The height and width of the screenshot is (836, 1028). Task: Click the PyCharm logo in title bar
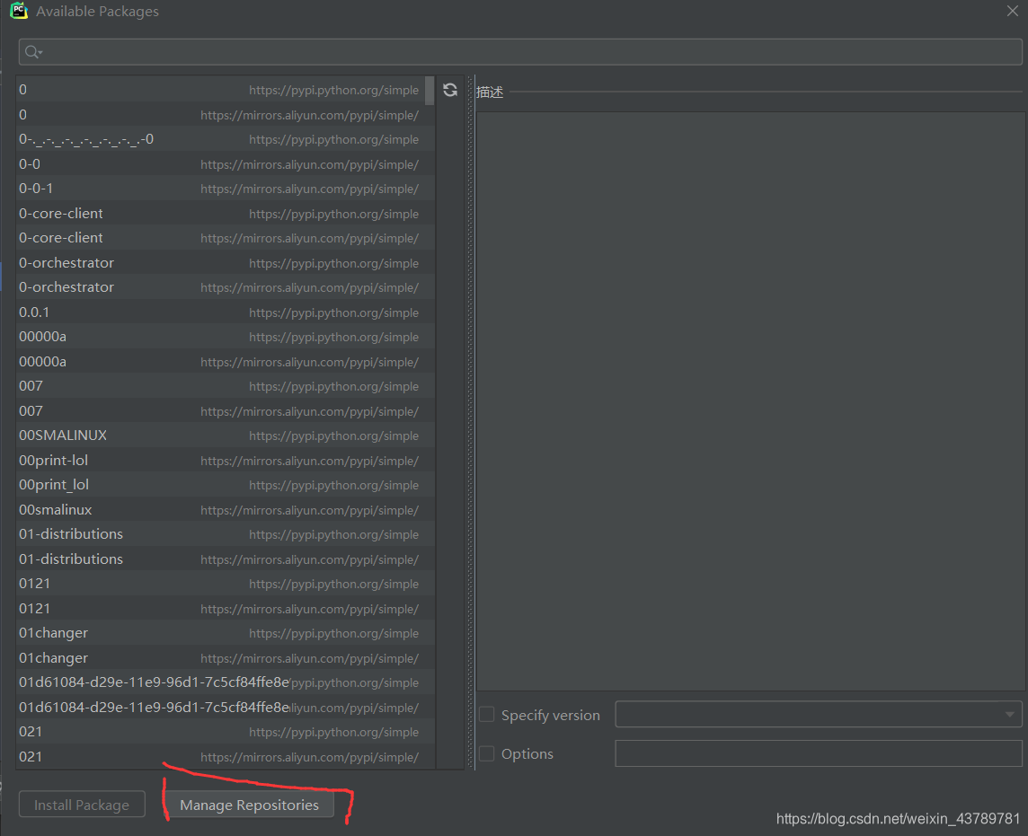point(19,11)
